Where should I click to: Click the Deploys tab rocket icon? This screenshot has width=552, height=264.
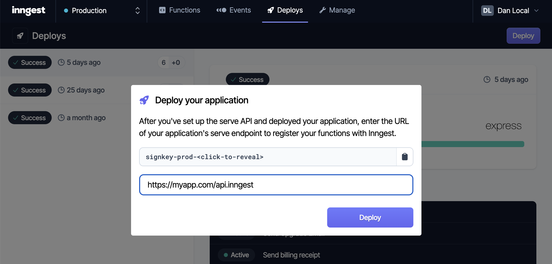(x=270, y=10)
